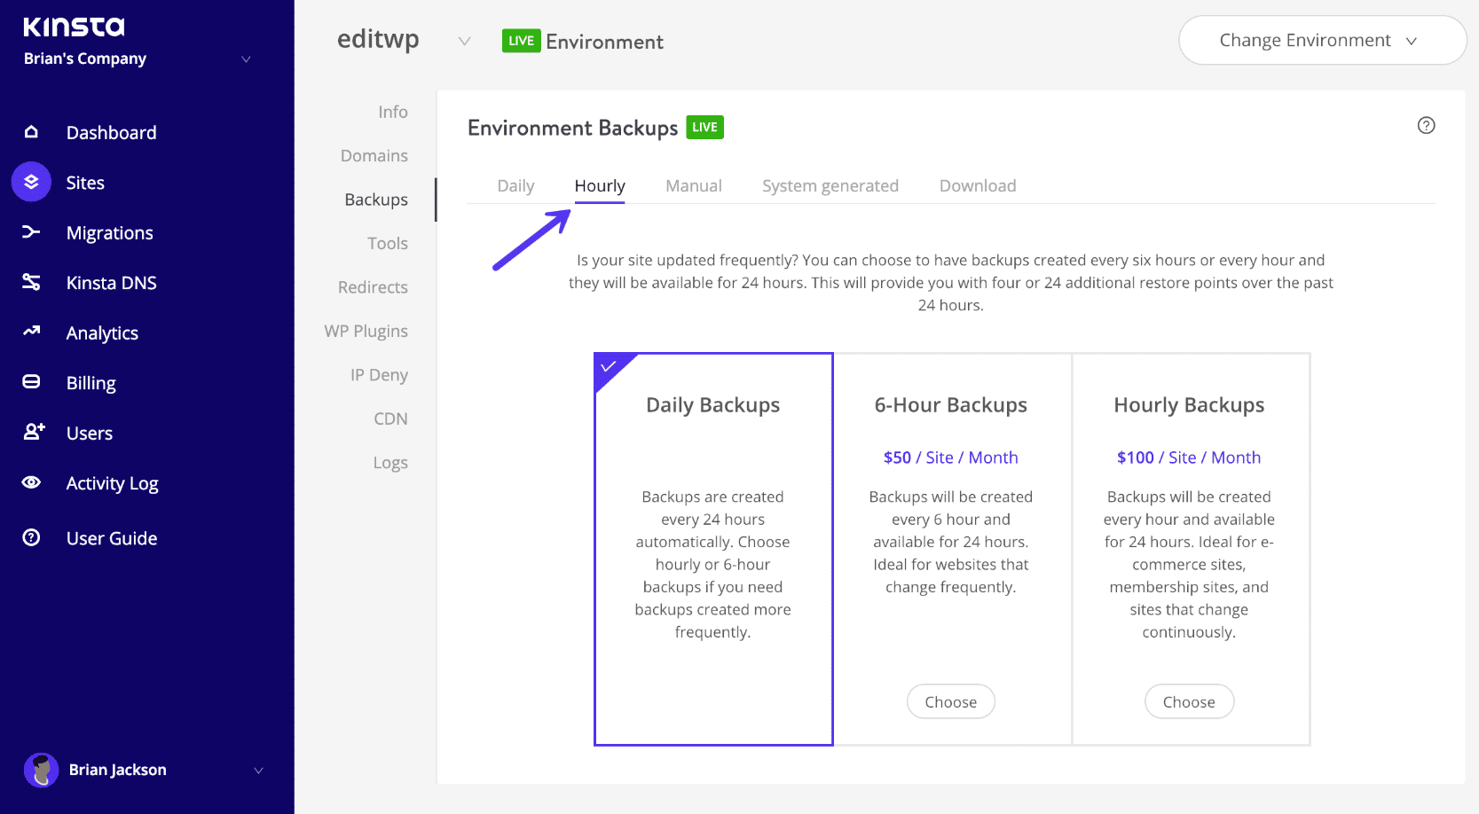Click the LIVE environment badge

pos(521,40)
